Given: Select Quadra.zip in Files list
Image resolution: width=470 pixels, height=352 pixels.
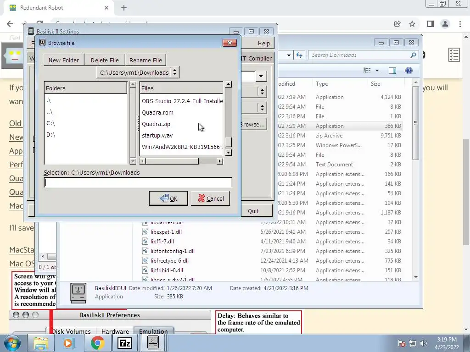Looking at the screenshot, I should 156,124.
